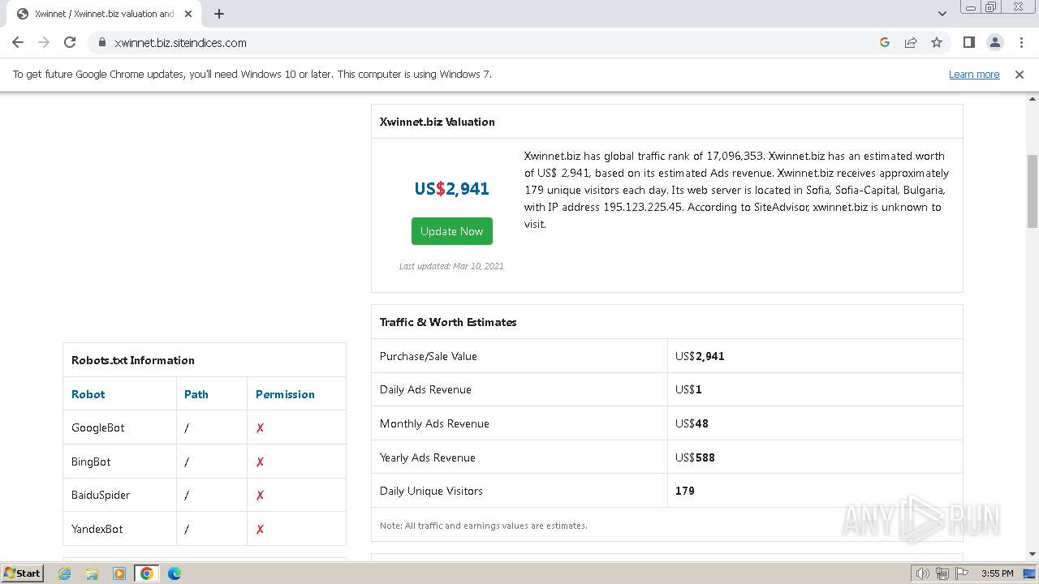This screenshot has height=584, width=1039.
Task: Select the Xwinnet.biz Valuation heading
Action: coord(438,122)
